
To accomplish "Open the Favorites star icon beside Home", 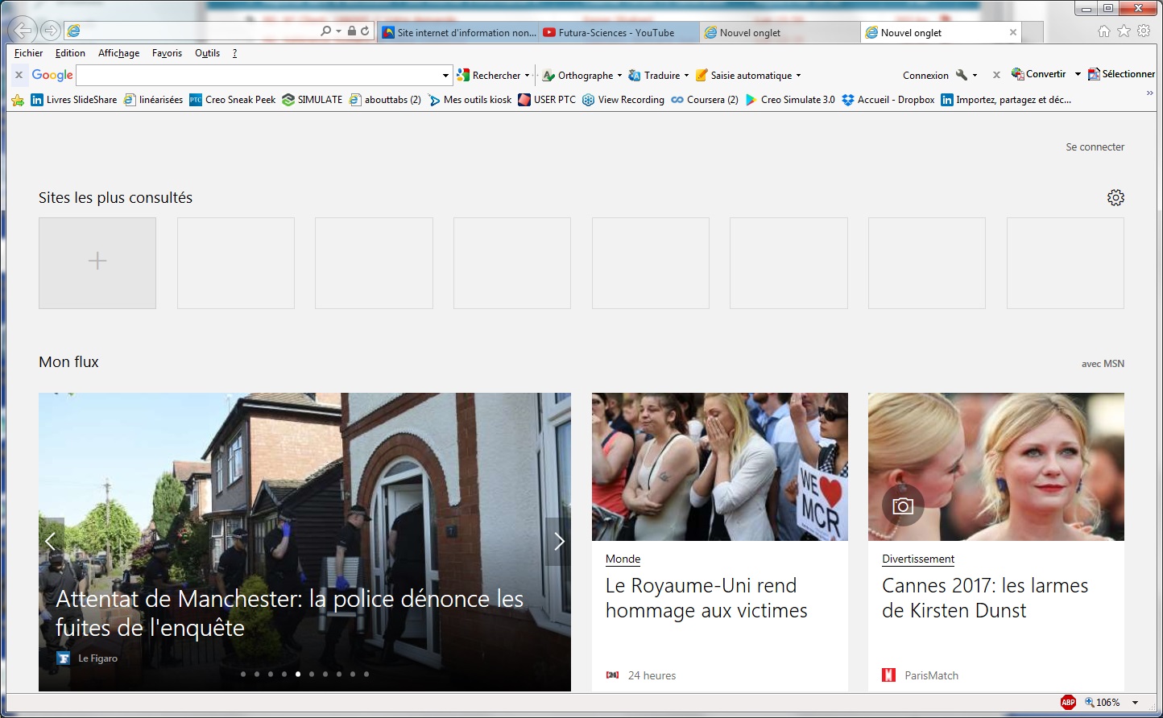I will click(x=1124, y=31).
